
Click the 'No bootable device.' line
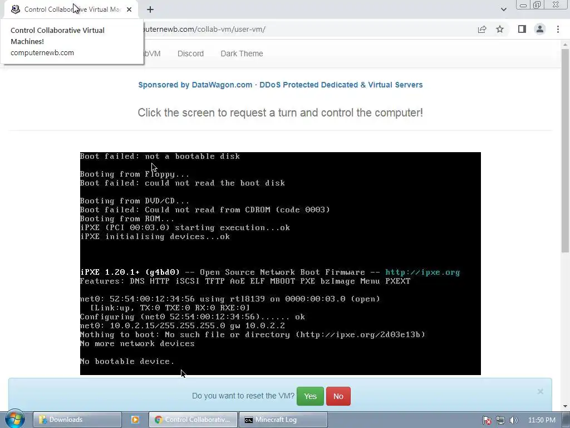tap(127, 361)
